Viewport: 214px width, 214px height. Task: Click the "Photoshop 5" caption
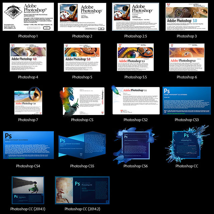coord(82,77)
